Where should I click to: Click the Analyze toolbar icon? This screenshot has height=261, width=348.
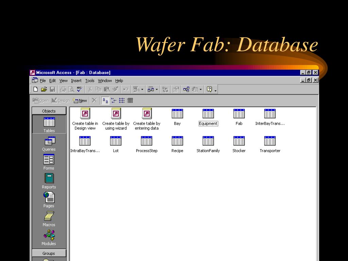151,89
